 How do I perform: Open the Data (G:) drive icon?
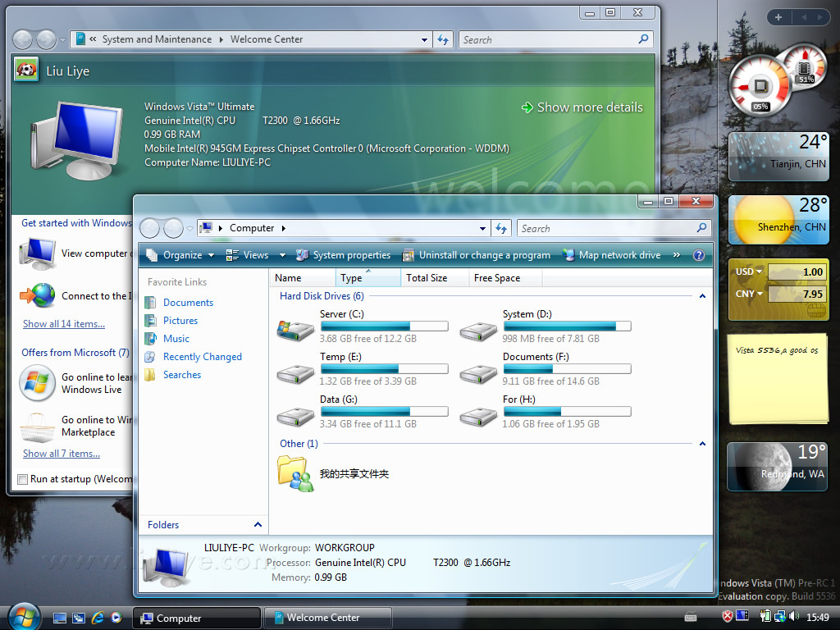point(295,416)
